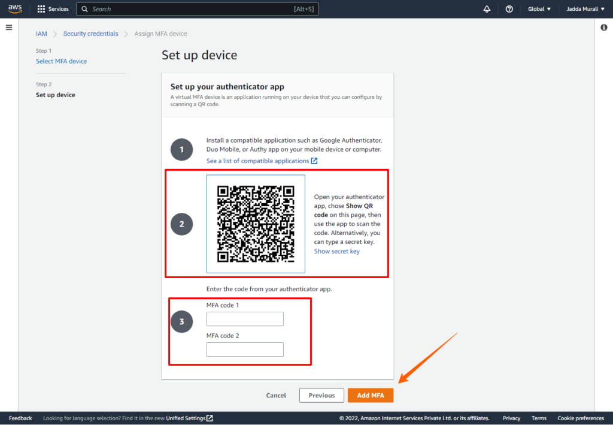
Task: Click the 'MFA code 1' label
Action: coord(223,305)
